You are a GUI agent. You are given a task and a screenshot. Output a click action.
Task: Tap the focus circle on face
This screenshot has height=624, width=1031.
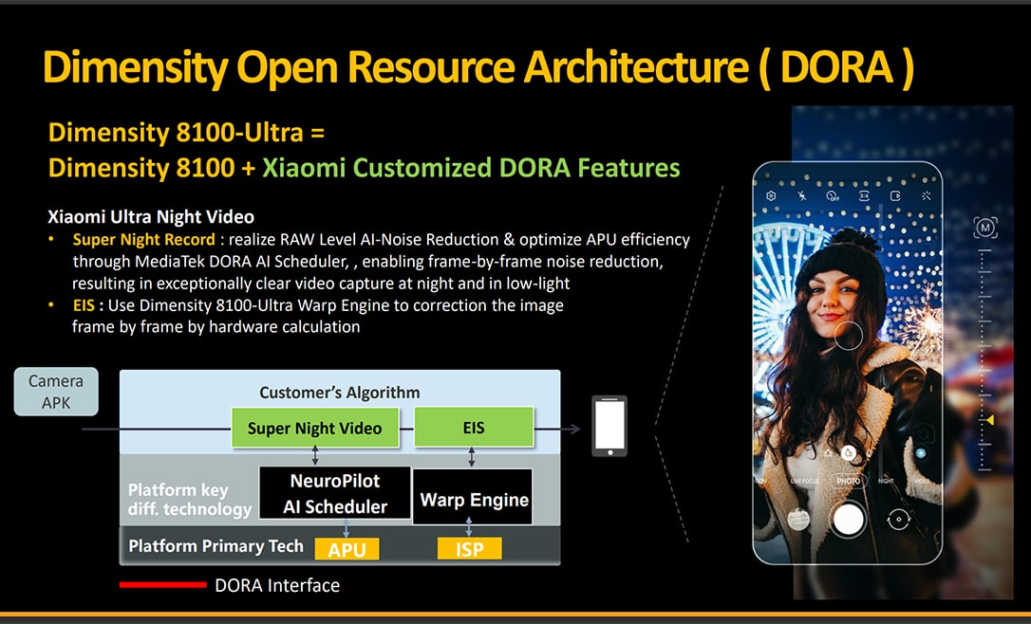[x=847, y=335]
